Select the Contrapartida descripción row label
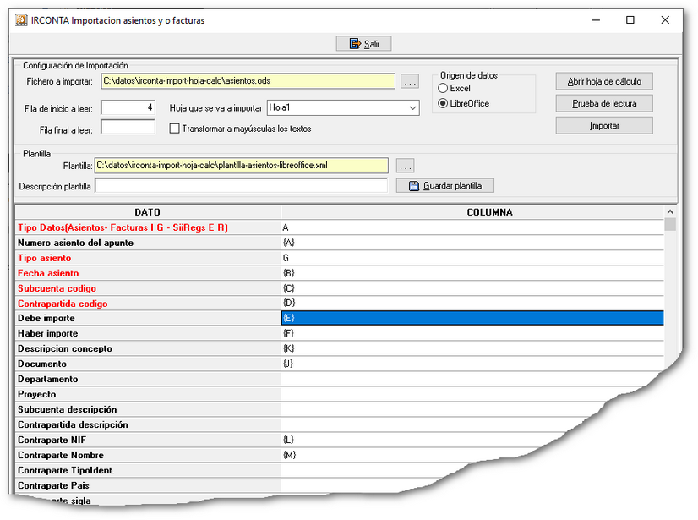Viewport: 698px width, 520px height. [148, 424]
